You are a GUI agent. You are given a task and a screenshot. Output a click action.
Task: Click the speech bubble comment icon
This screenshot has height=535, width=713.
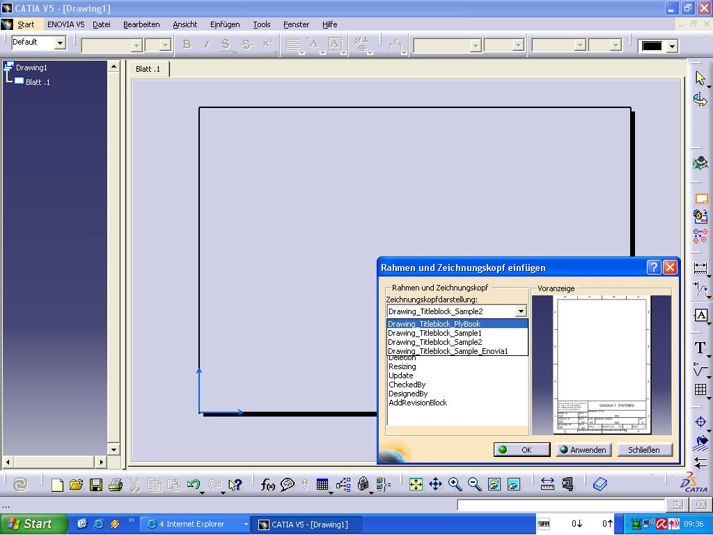[x=288, y=485]
